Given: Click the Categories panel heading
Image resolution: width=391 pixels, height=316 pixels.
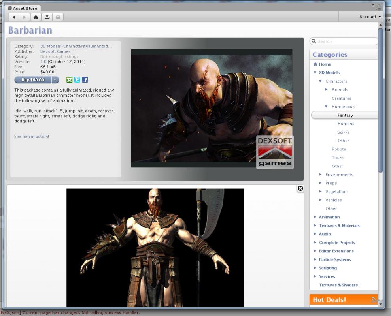Looking at the screenshot, I should [330, 55].
